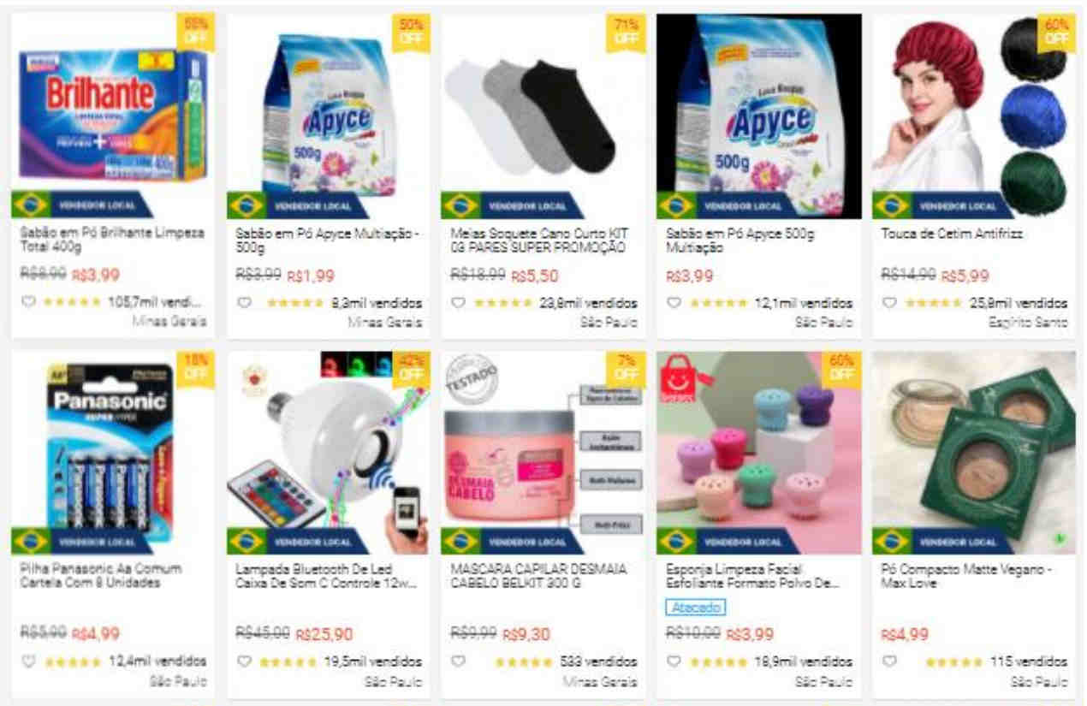Click heart icon on Apyce Multiação 500g
1087x706 pixels.
pyautogui.click(x=244, y=302)
